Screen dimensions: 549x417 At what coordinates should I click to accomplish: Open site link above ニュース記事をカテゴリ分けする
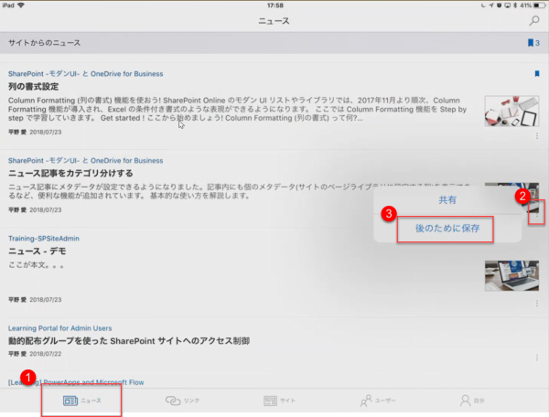coord(85,161)
